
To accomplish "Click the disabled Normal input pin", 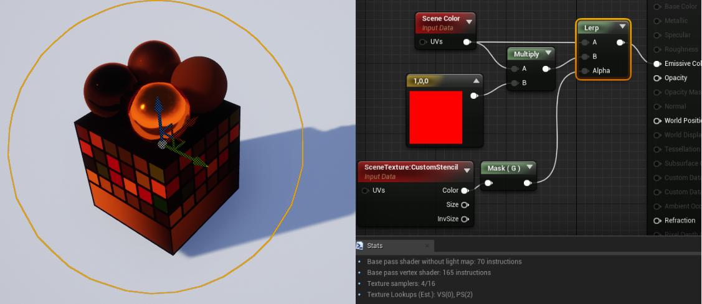I will (657, 106).
